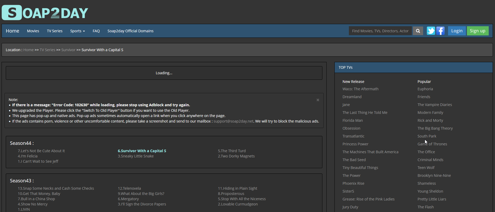Viewport: 495px width, 212px height.
Task: Click TV Series in the breadcrumb
Action: (x=47, y=50)
